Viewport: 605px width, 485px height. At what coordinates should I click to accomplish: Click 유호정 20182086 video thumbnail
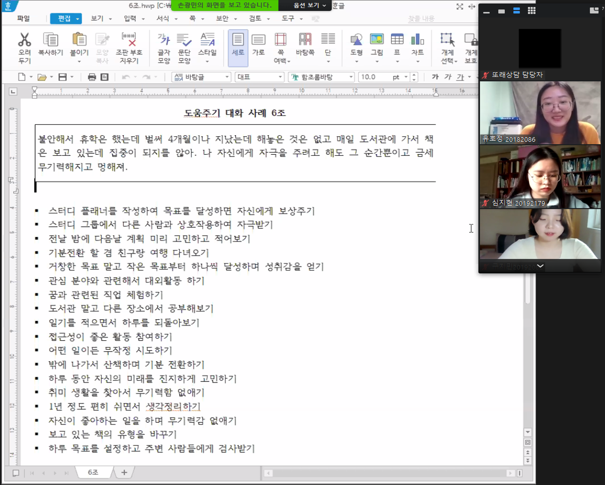tap(540, 112)
